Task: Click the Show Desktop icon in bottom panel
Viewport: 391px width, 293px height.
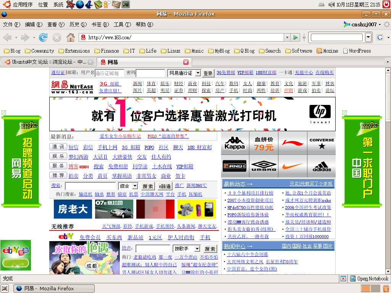Action: (x=5, y=288)
